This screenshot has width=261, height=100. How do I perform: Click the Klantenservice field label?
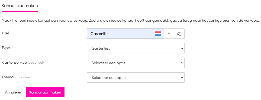14,62
